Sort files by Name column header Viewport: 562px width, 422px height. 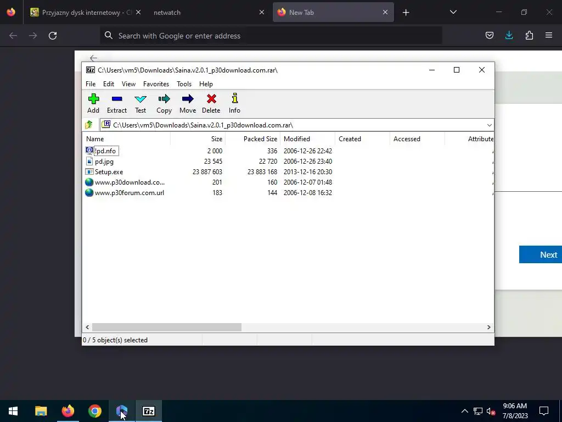coord(127,139)
